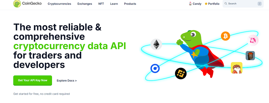
Task: Open the Exchanges menu
Action: click(x=85, y=4)
